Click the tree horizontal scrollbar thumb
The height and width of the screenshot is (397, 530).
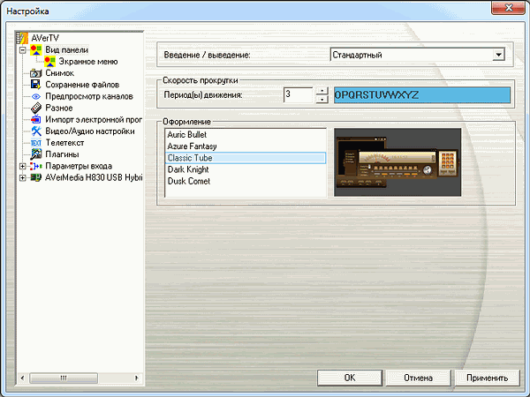pos(64,378)
